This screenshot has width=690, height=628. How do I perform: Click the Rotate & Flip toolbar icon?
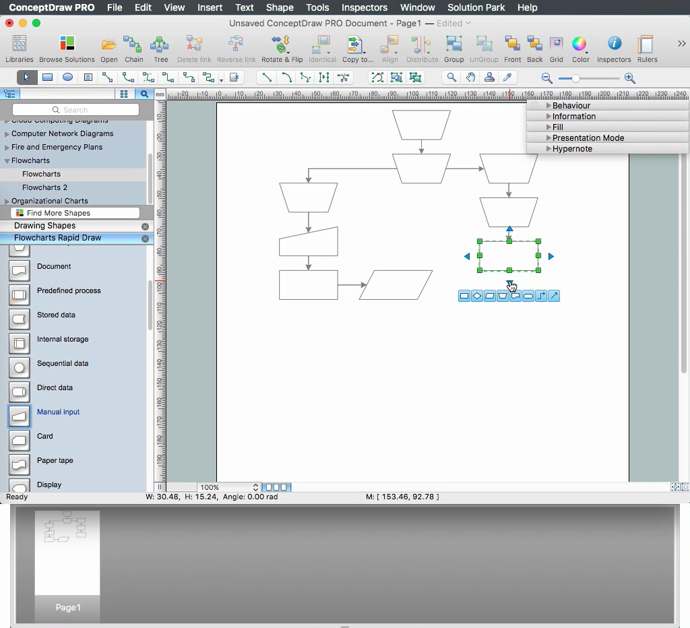[x=282, y=45]
